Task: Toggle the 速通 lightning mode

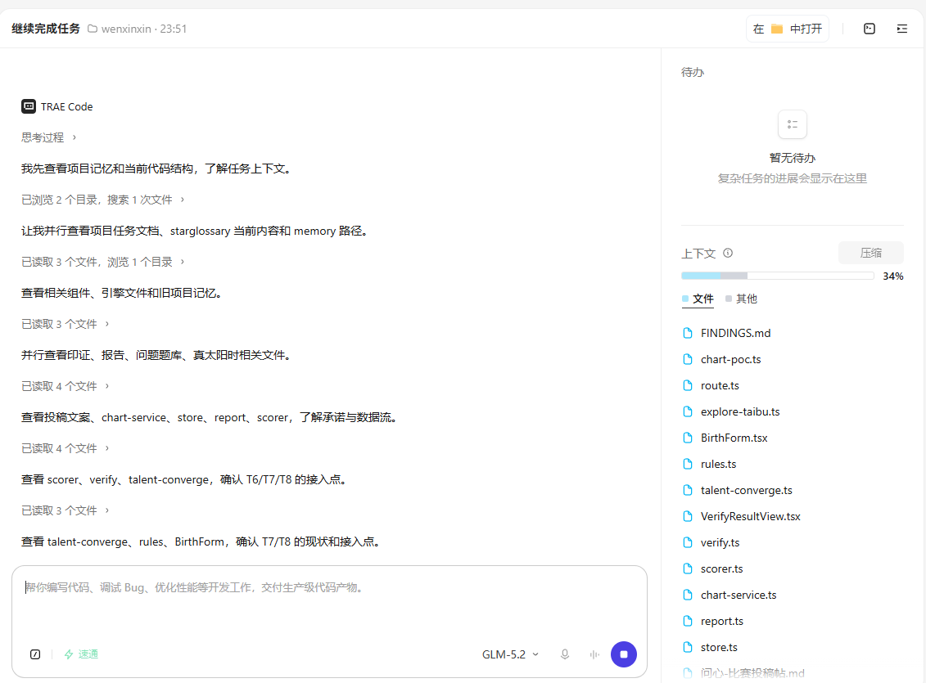Action: tap(81, 654)
